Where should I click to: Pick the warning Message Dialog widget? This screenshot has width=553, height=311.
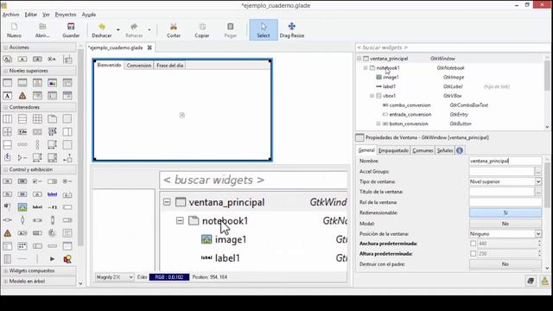click(22, 96)
